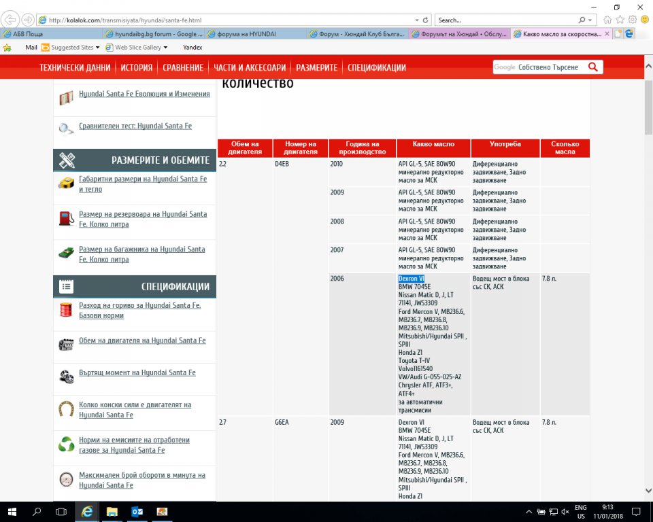Click the Task View taskbar icon
653x522 pixels.
click(x=61, y=511)
